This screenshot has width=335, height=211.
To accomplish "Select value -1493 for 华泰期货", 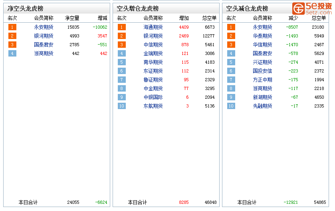I will point(292,36).
